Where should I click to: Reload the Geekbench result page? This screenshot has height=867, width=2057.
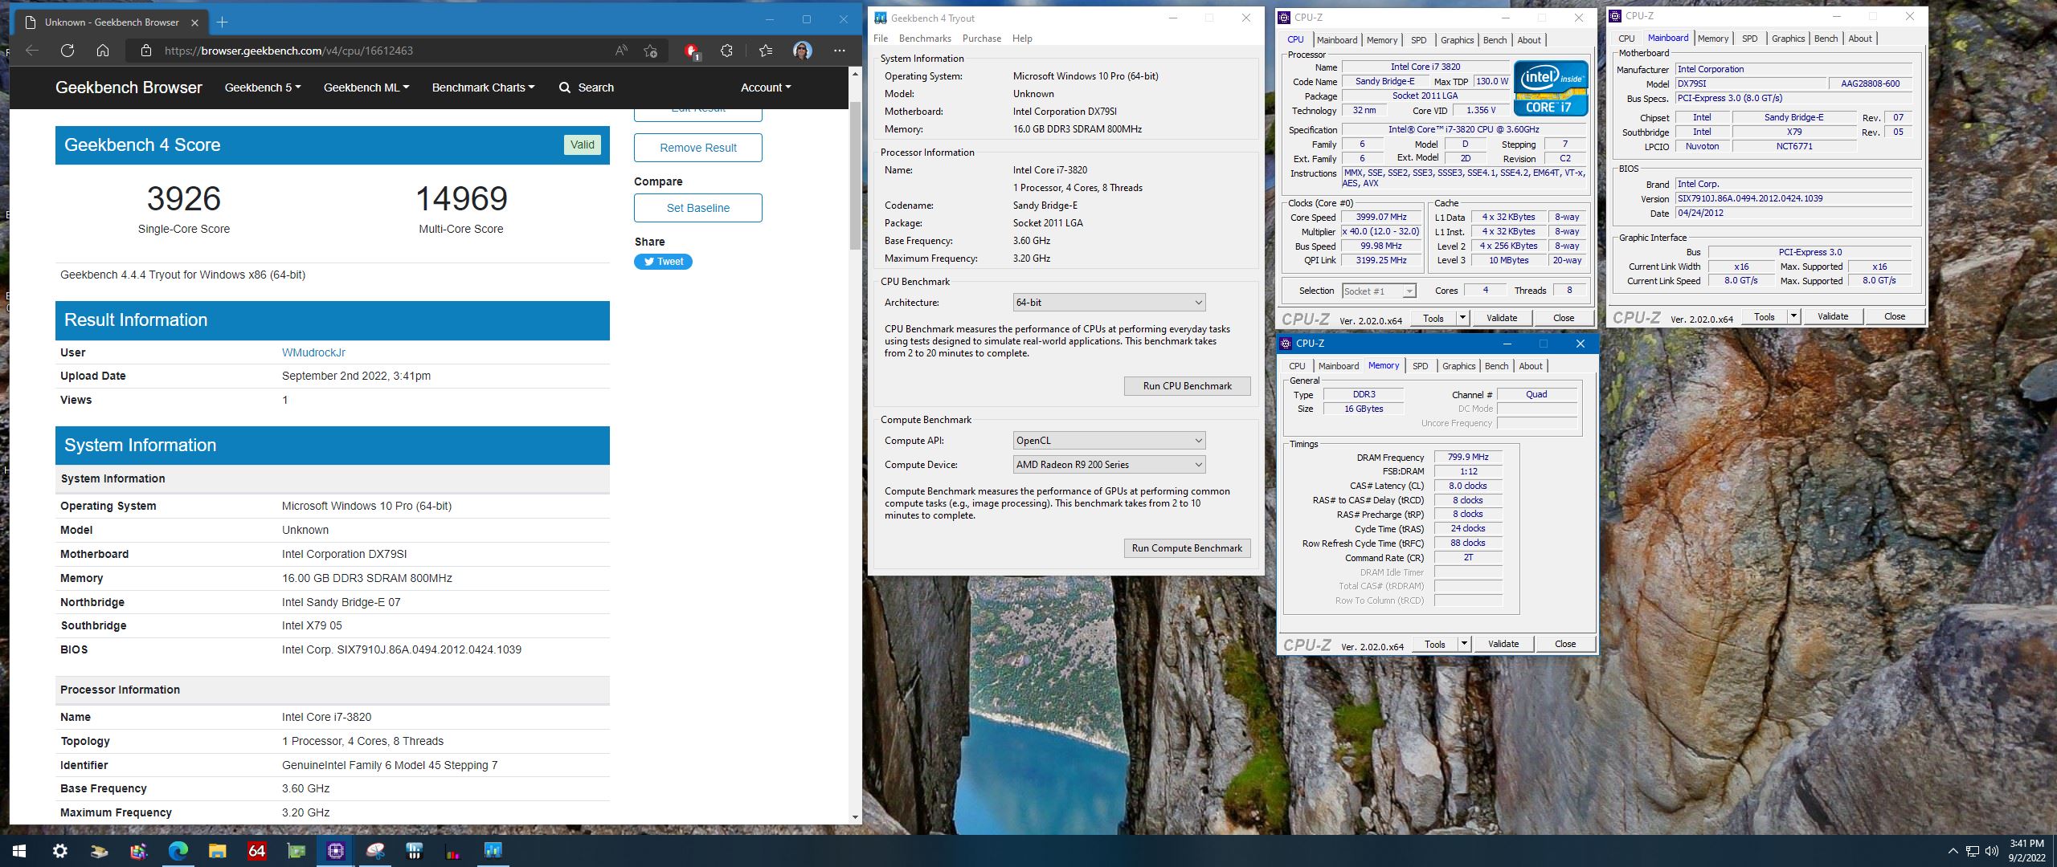click(x=67, y=51)
